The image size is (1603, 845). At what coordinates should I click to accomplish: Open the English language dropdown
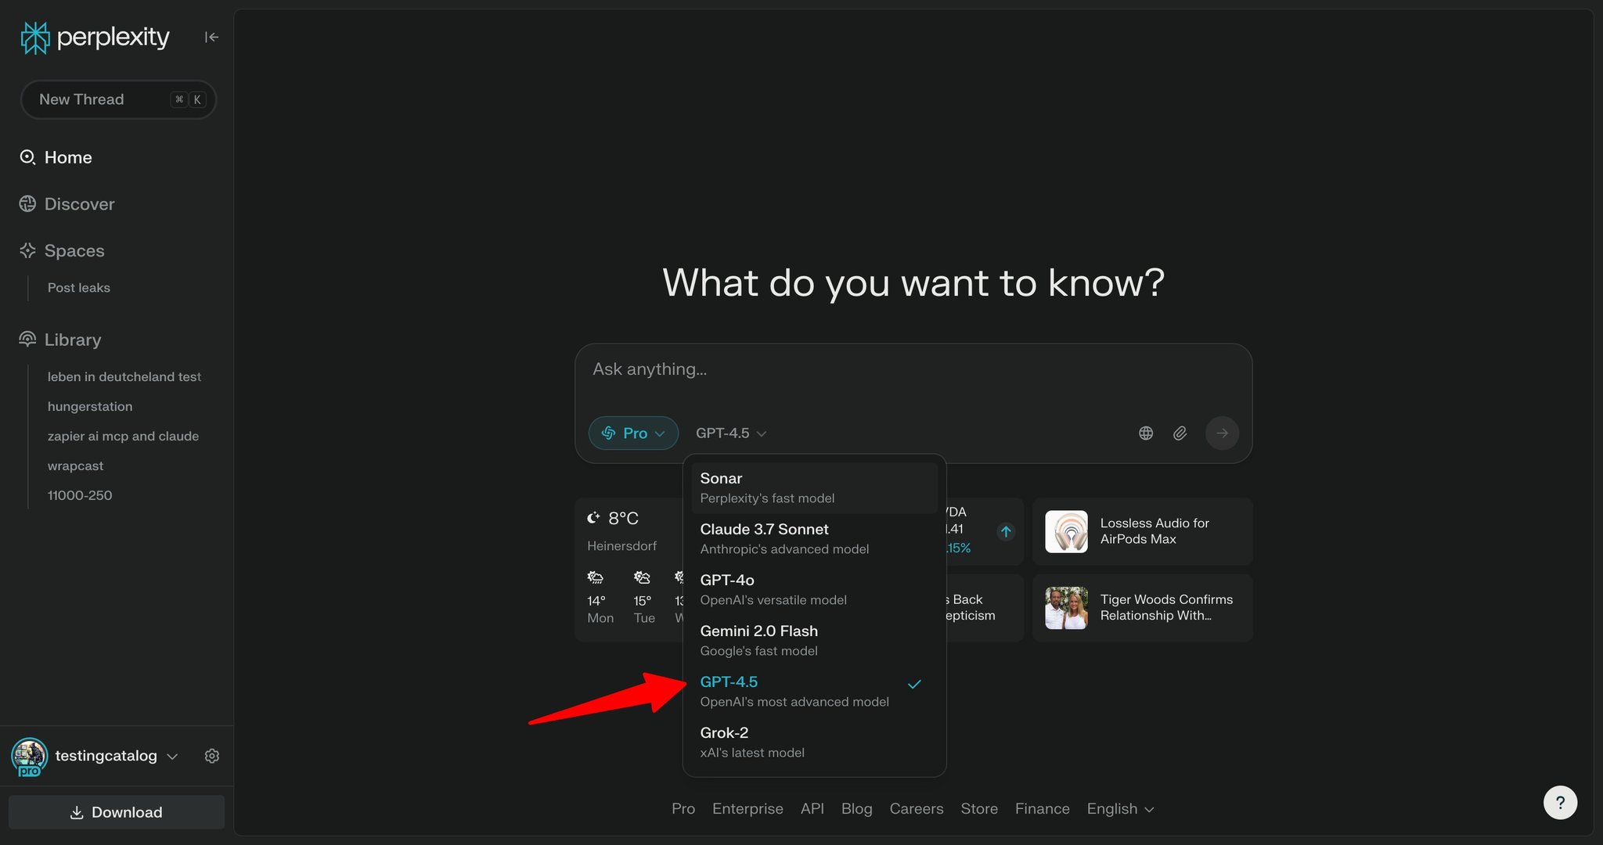click(1120, 809)
